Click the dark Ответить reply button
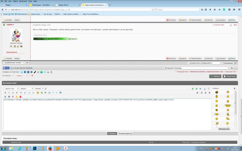The image size is (242, 151). tap(215, 76)
